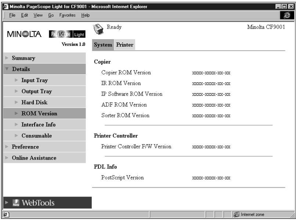Select the ROM Version sidebar item
The image size is (296, 220).
pos(44,113)
